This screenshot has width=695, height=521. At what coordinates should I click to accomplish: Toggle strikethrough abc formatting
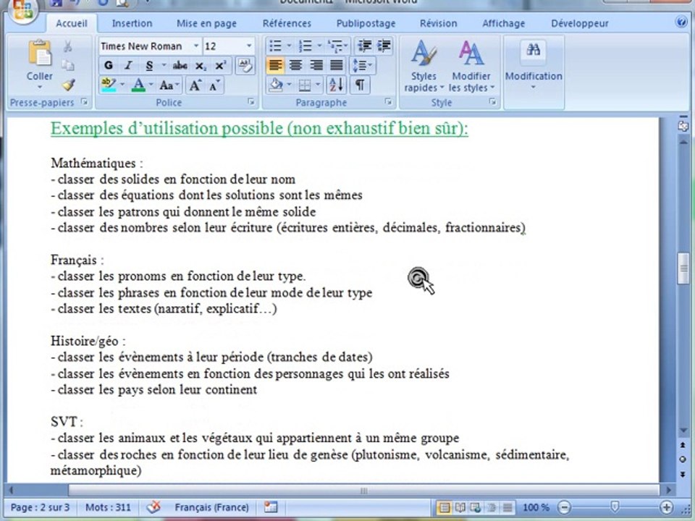[180, 66]
